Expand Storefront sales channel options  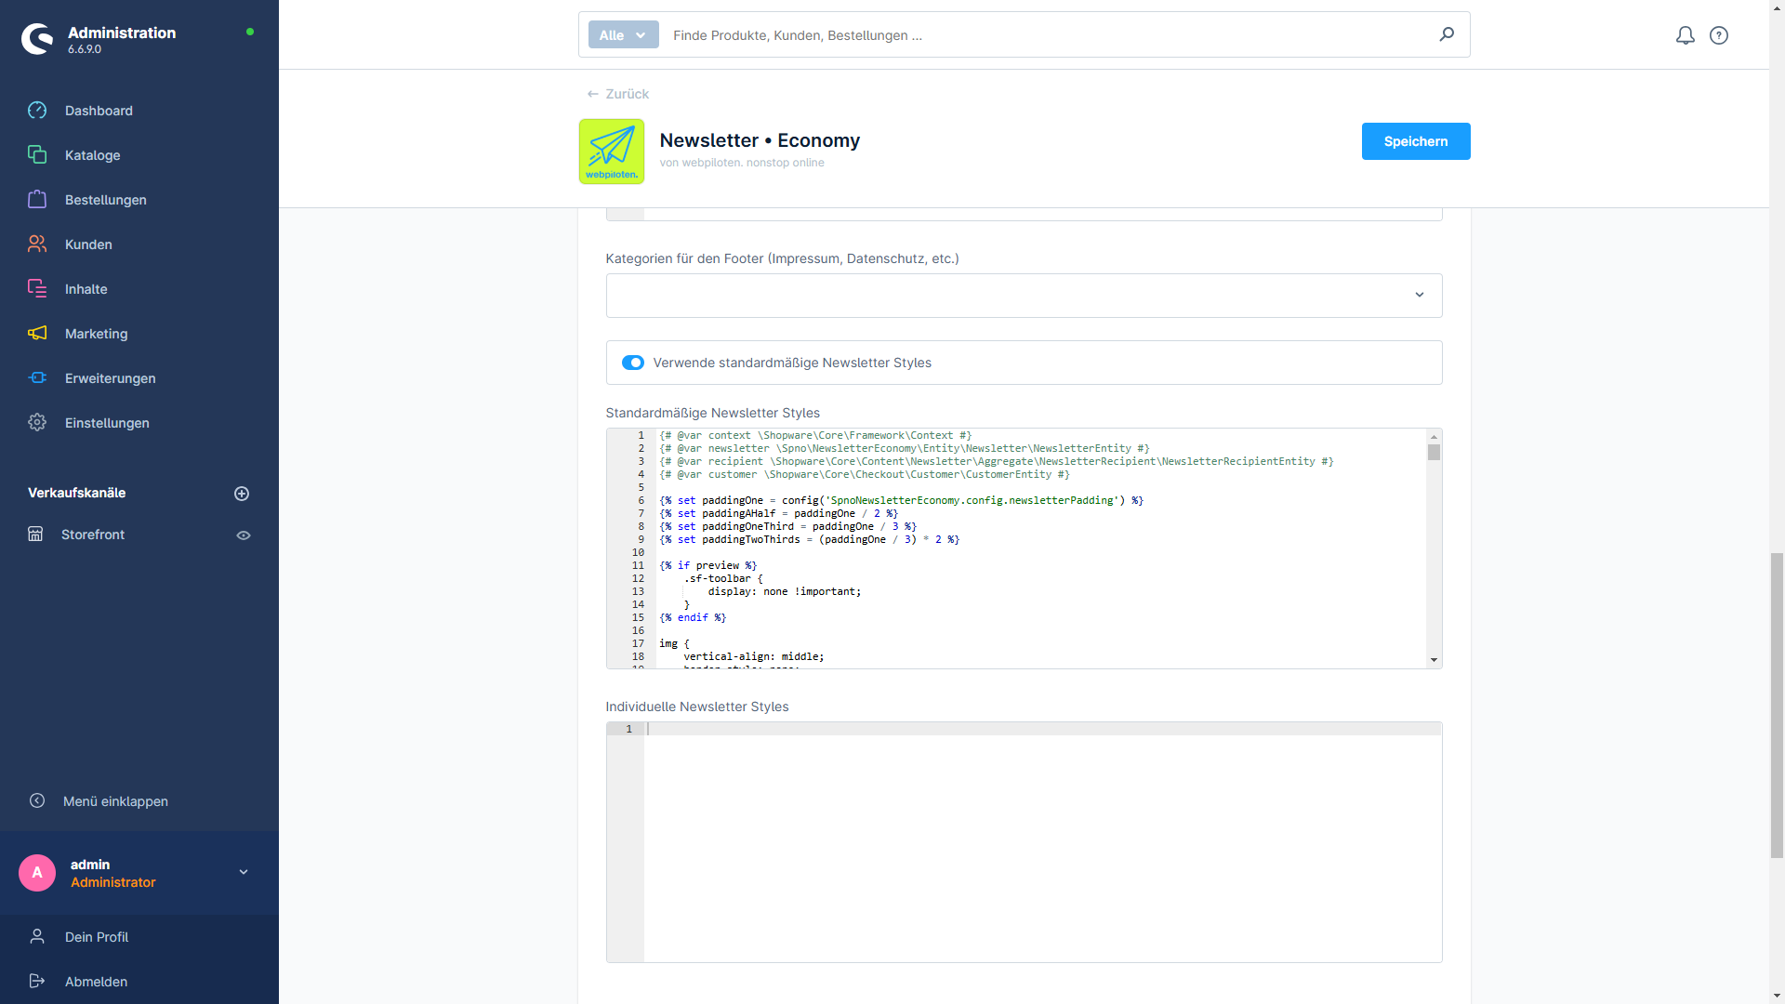point(243,535)
